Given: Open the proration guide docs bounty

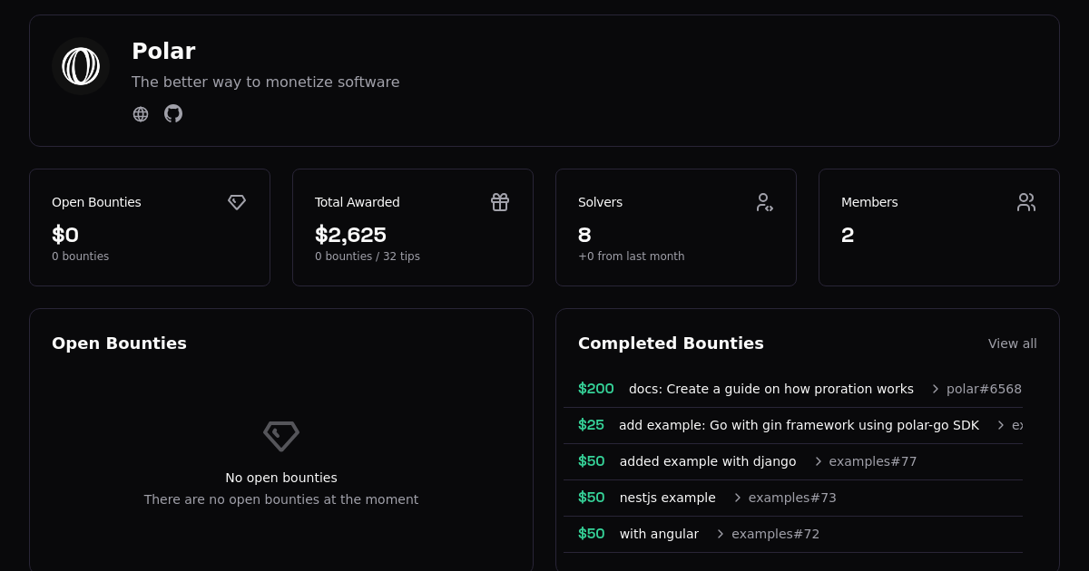Looking at the screenshot, I should coord(771,389).
